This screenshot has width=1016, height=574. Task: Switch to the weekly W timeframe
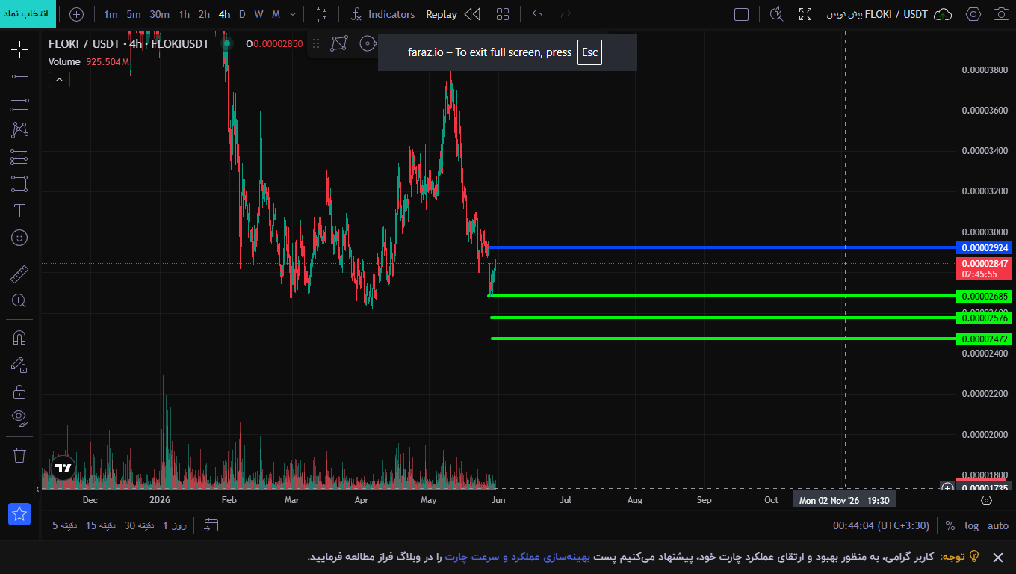click(x=258, y=14)
